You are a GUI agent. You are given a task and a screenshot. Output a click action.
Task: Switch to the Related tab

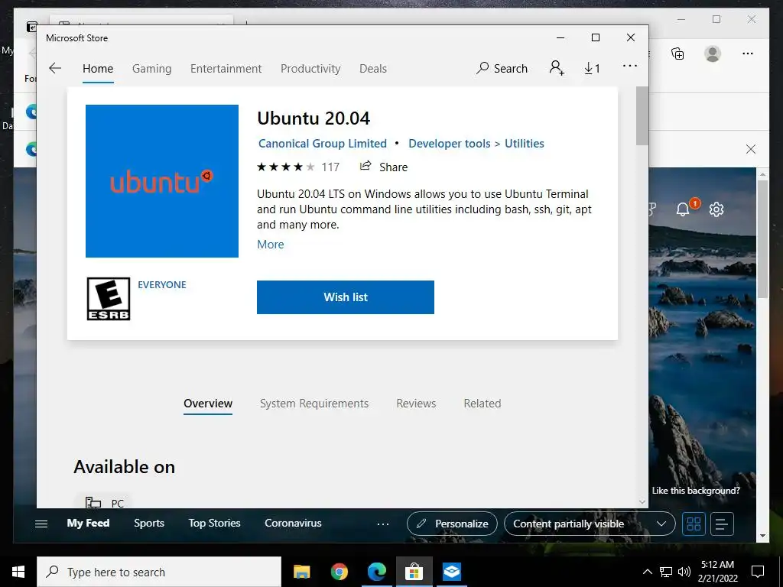(482, 404)
